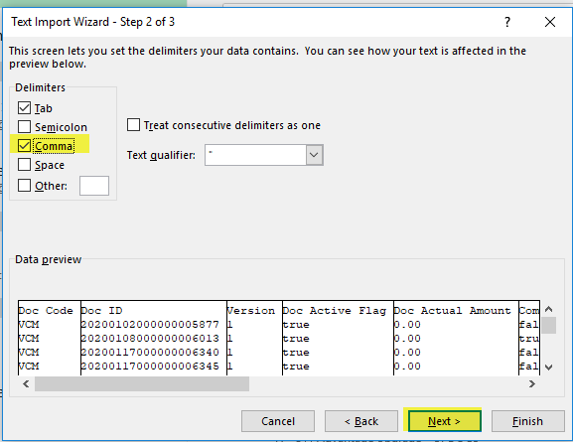Go back with the Back button
Screen dimensions: 573x442
[361, 421]
